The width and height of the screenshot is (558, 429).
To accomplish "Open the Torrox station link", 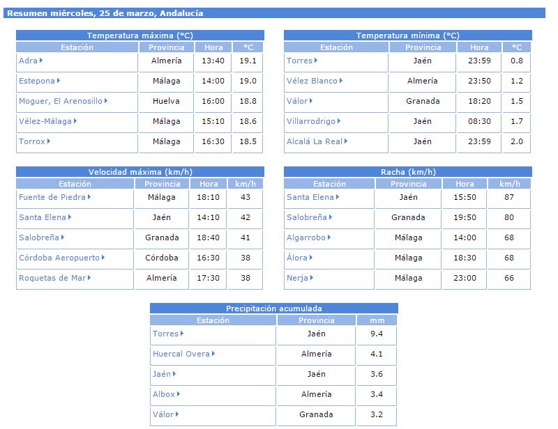I will [x=32, y=141].
